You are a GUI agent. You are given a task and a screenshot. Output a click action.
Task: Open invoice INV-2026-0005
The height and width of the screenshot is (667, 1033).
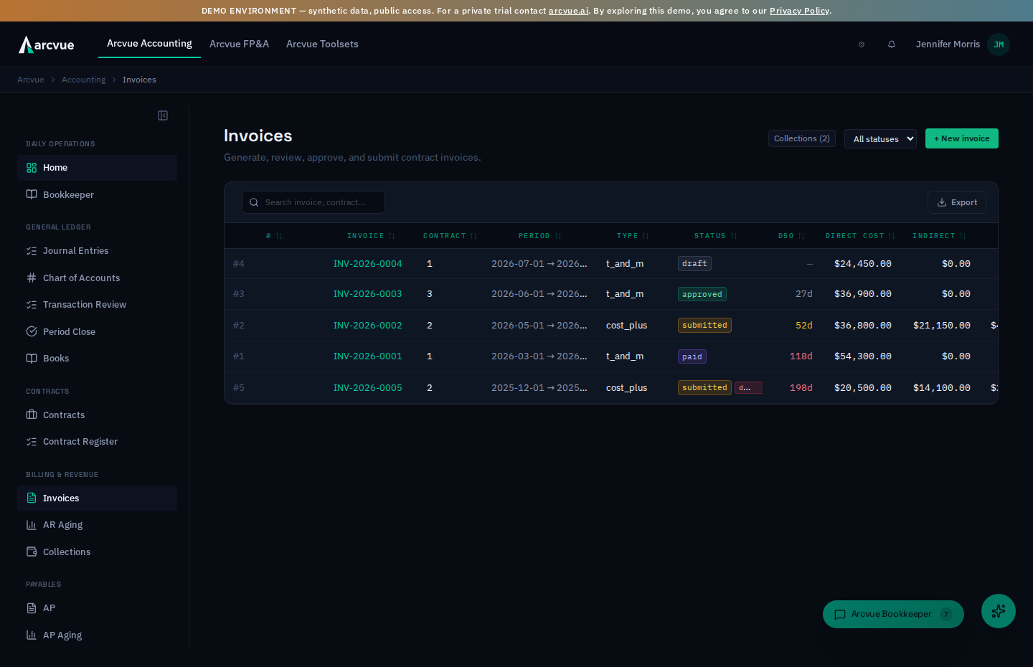(367, 388)
